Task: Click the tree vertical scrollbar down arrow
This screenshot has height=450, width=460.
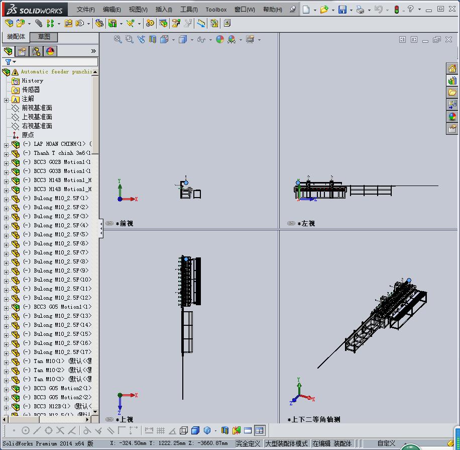Action: [x=95, y=411]
